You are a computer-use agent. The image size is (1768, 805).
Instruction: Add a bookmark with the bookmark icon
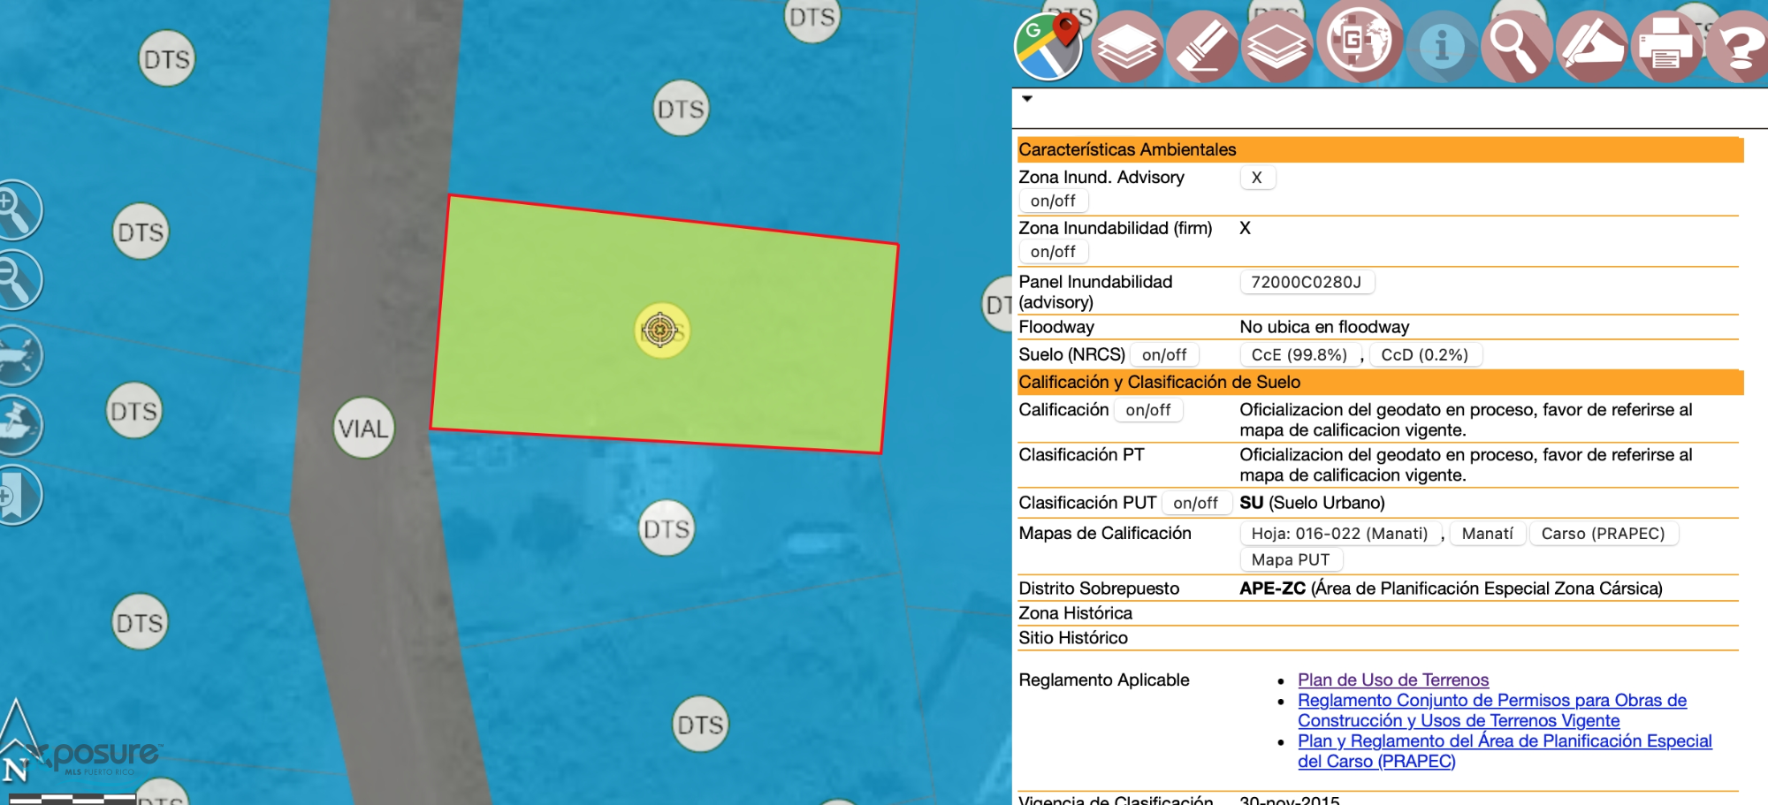pos(16,494)
